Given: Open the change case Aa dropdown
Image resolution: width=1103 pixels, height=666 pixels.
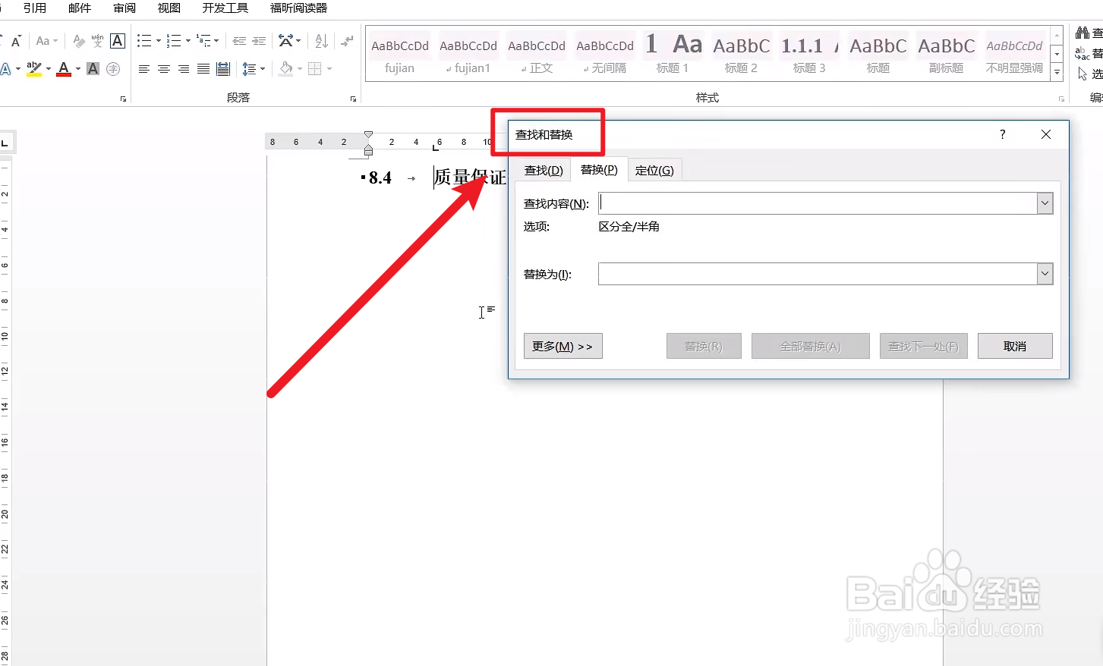Looking at the screenshot, I should 46,41.
